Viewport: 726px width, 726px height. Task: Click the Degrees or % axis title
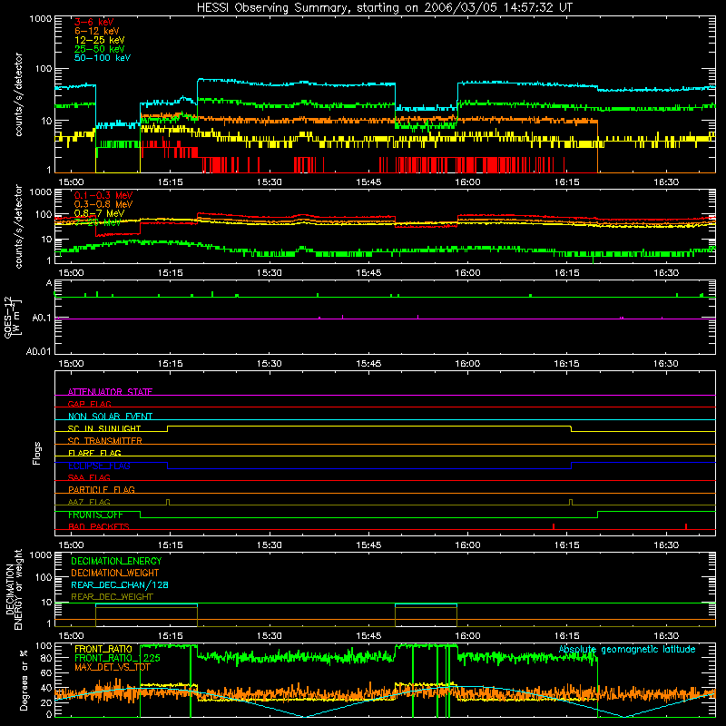24,680
